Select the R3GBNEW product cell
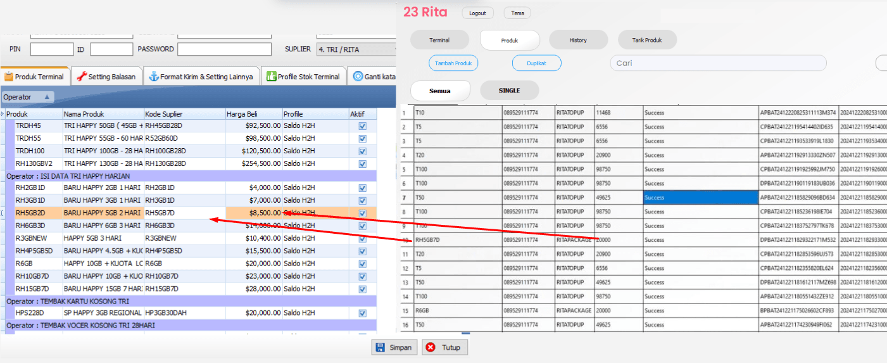Screen dimensions: 887x363 pos(38,238)
